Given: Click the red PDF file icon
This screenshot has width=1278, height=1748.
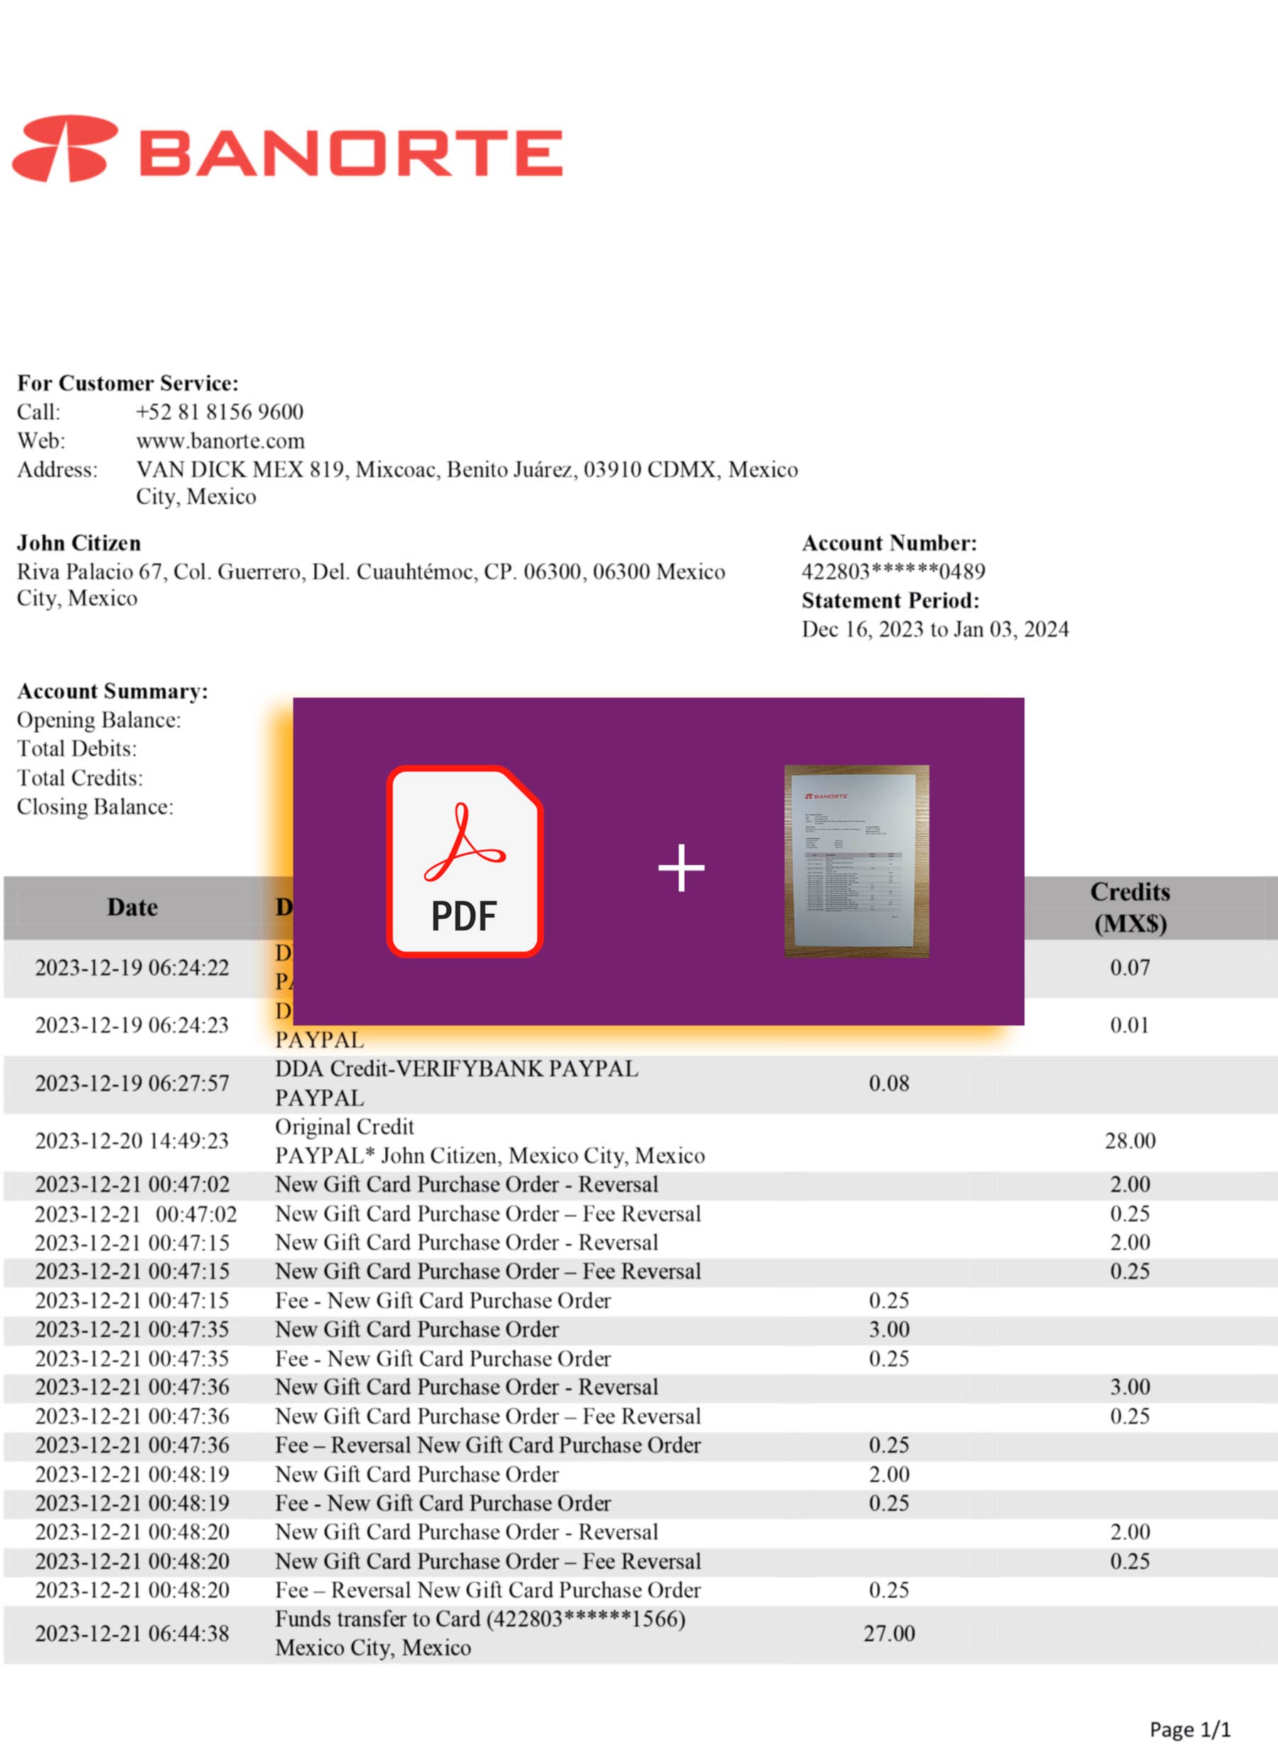Looking at the screenshot, I should coord(464,862).
